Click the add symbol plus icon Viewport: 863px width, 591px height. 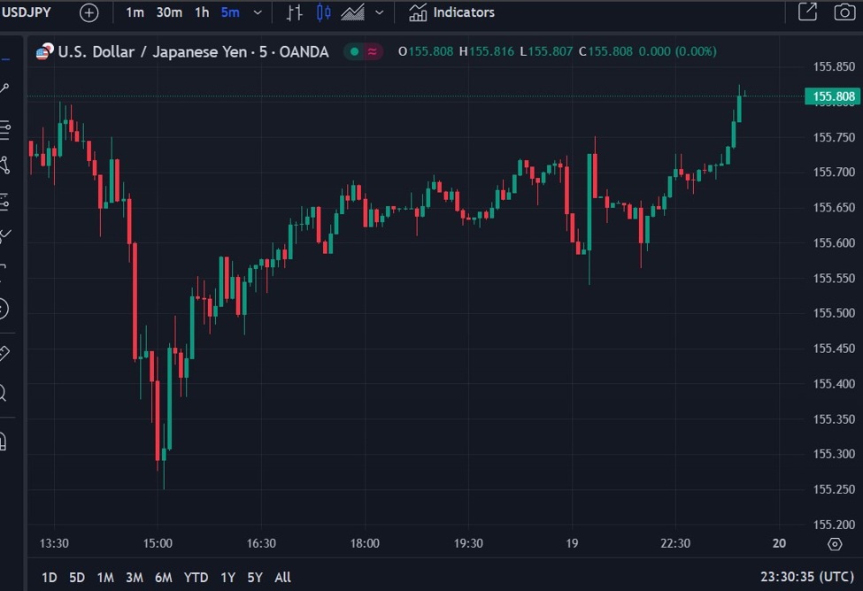coord(89,12)
